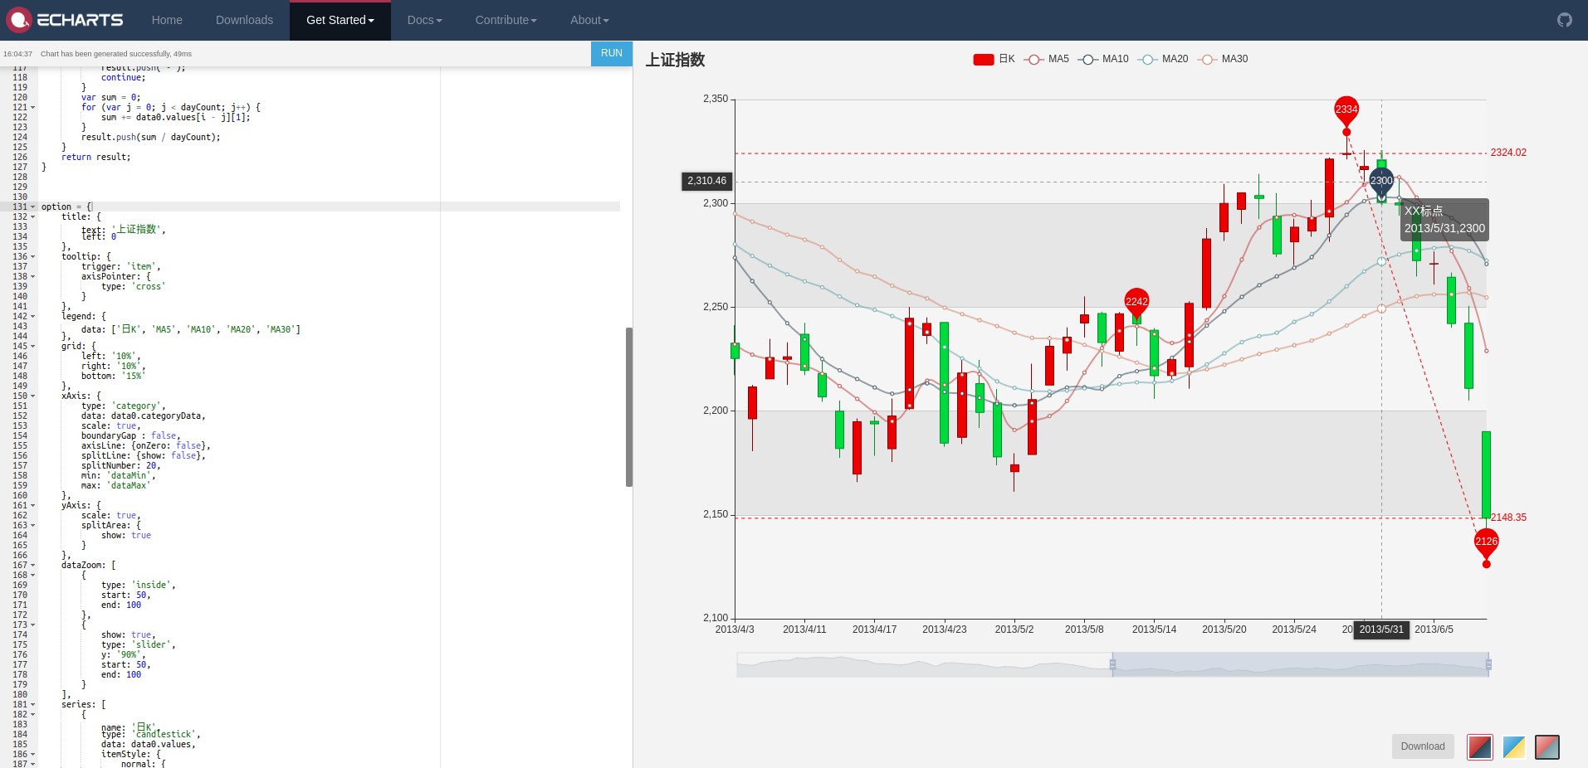The height and width of the screenshot is (768, 1588).
Task: Hide the MA5 line via its legend item
Action: (1046, 59)
